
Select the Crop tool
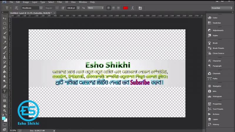5,38
